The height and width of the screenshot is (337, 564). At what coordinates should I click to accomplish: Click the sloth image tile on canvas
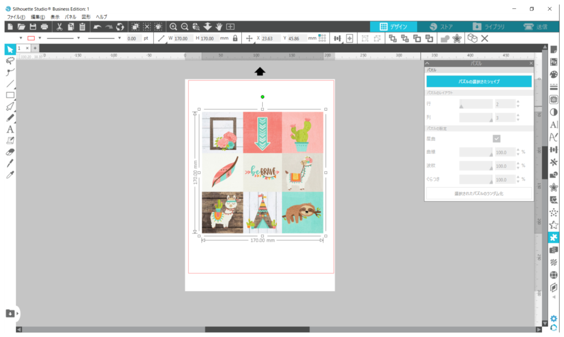coord(302,212)
